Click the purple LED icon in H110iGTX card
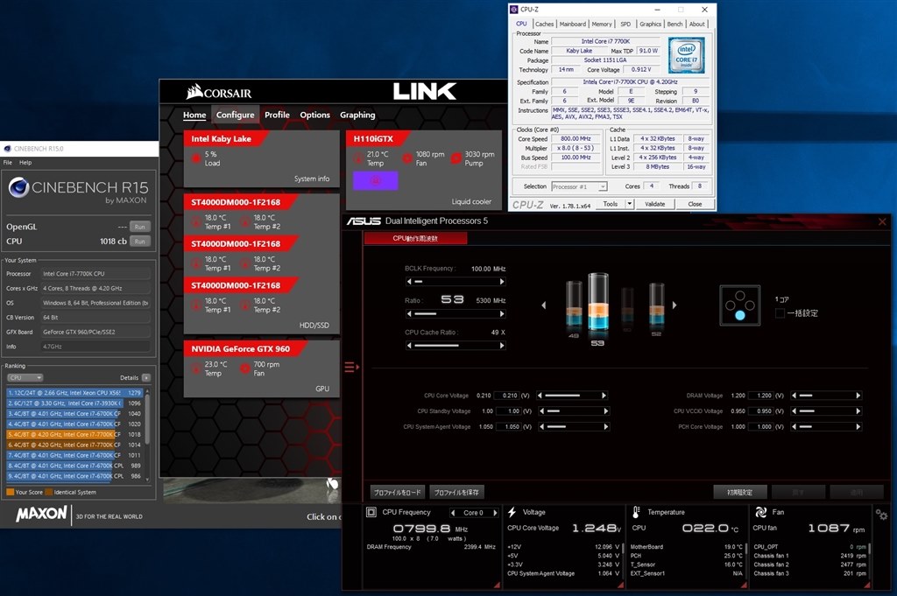This screenshot has height=596, width=897. click(x=375, y=180)
